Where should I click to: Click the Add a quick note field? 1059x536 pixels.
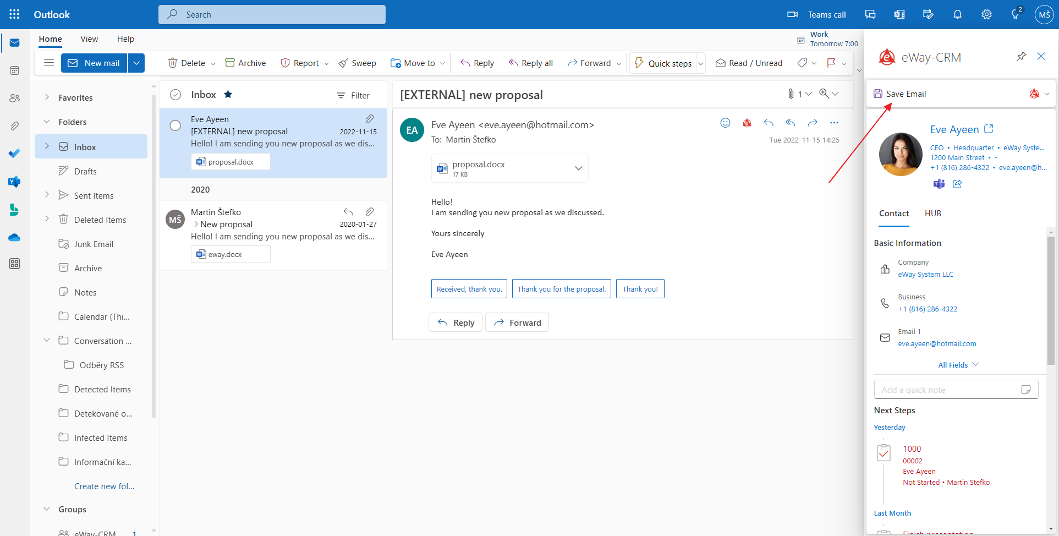click(956, 390)
